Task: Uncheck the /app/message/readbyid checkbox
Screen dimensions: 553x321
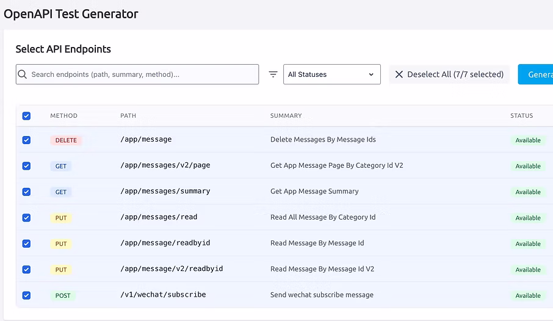Action: 26,243
